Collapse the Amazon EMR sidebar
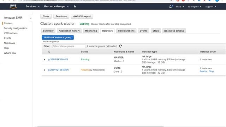Image resolution: width=226 pixels, height=127 pixels. (31, 18)
